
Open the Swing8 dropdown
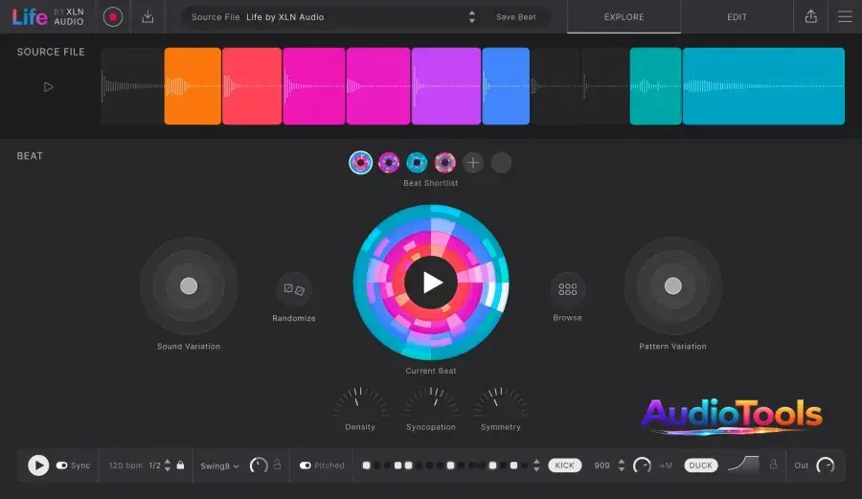click(x=219, y=466)
